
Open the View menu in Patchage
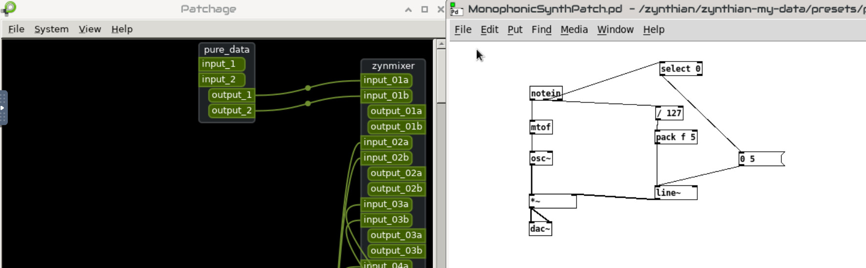90,29
